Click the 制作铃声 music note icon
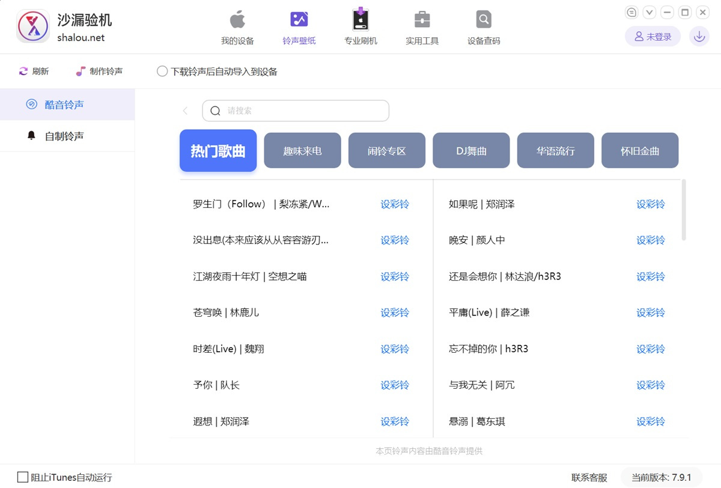This screenshot has width=721, height=488. point(81,72)
